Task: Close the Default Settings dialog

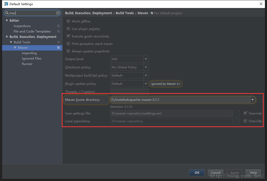Action: tap(261, 4)
